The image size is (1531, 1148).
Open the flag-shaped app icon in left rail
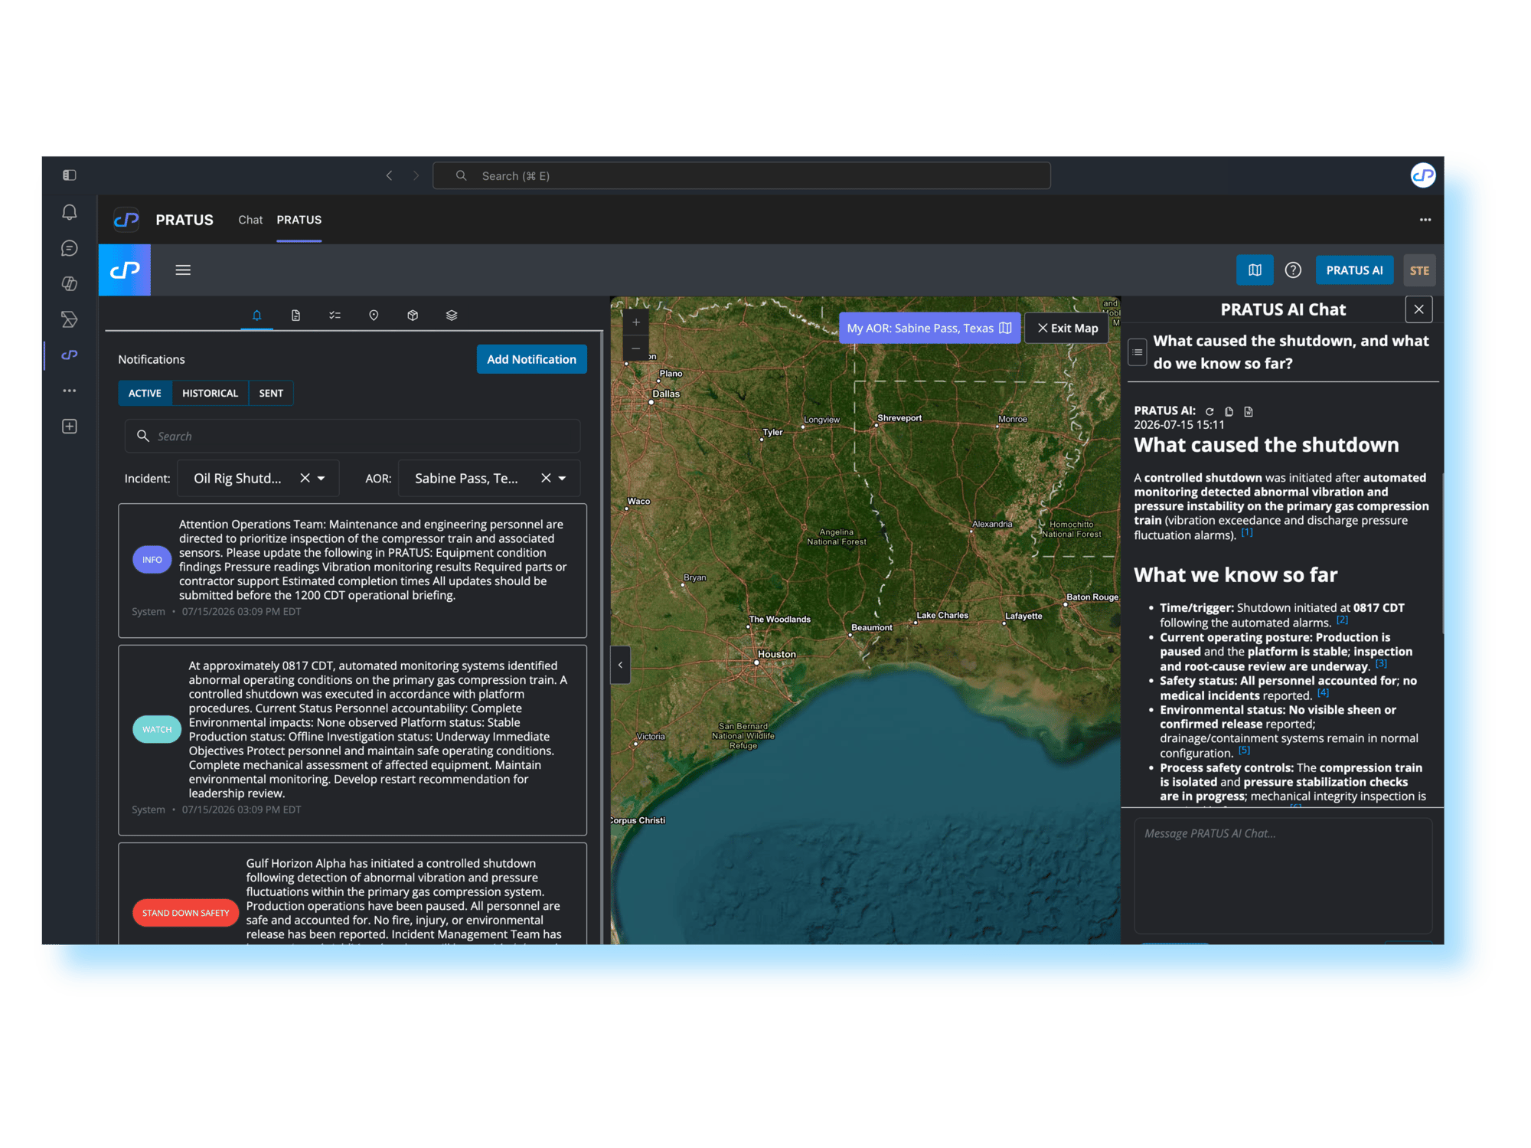coord(70,319)
